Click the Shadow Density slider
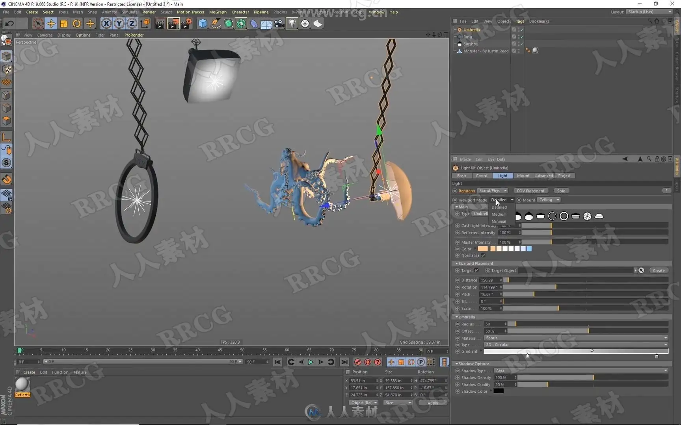The width and height of the screenshot is (681, 425). click(x=592, y=378)
